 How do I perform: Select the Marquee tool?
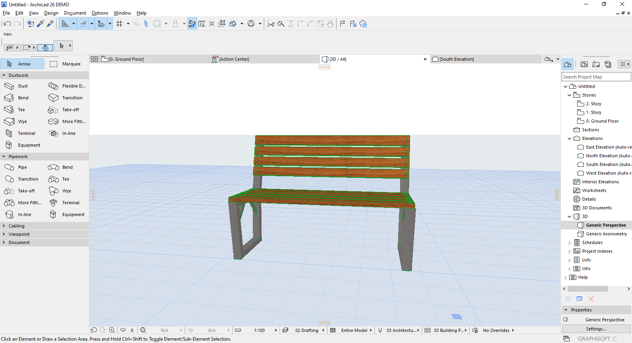coord(66,64)
